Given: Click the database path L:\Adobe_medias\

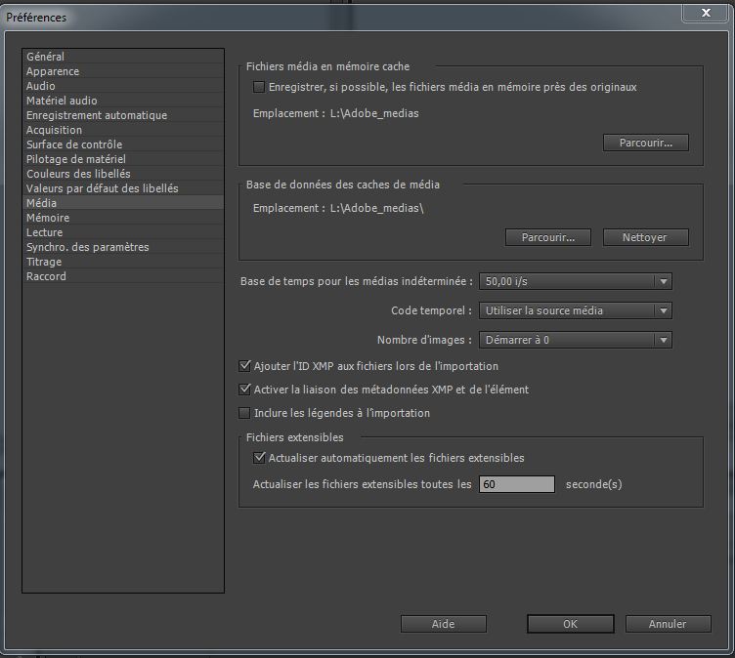Looking at the screenshot, I should 377,208.
